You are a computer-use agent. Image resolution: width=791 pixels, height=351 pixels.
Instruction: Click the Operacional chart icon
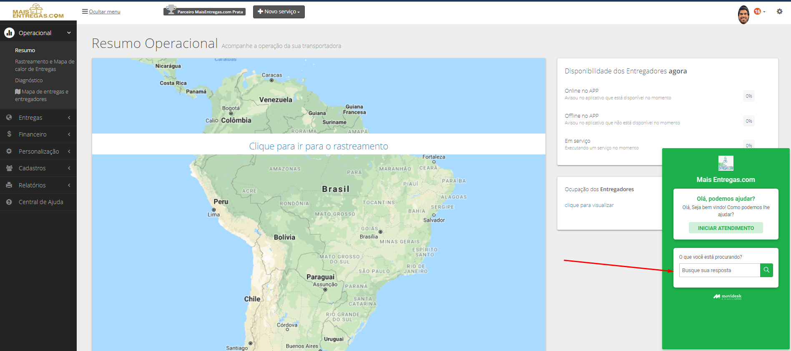pyautogui.click(x=9, y=33)
